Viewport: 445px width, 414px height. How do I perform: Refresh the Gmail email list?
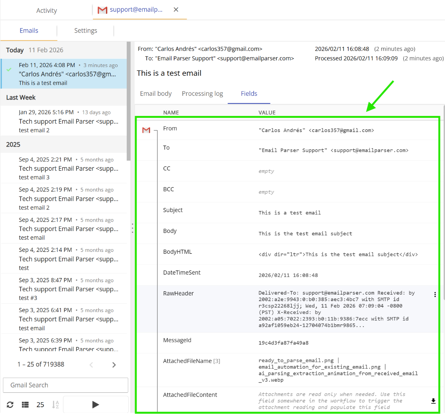[x=9, y=405]
